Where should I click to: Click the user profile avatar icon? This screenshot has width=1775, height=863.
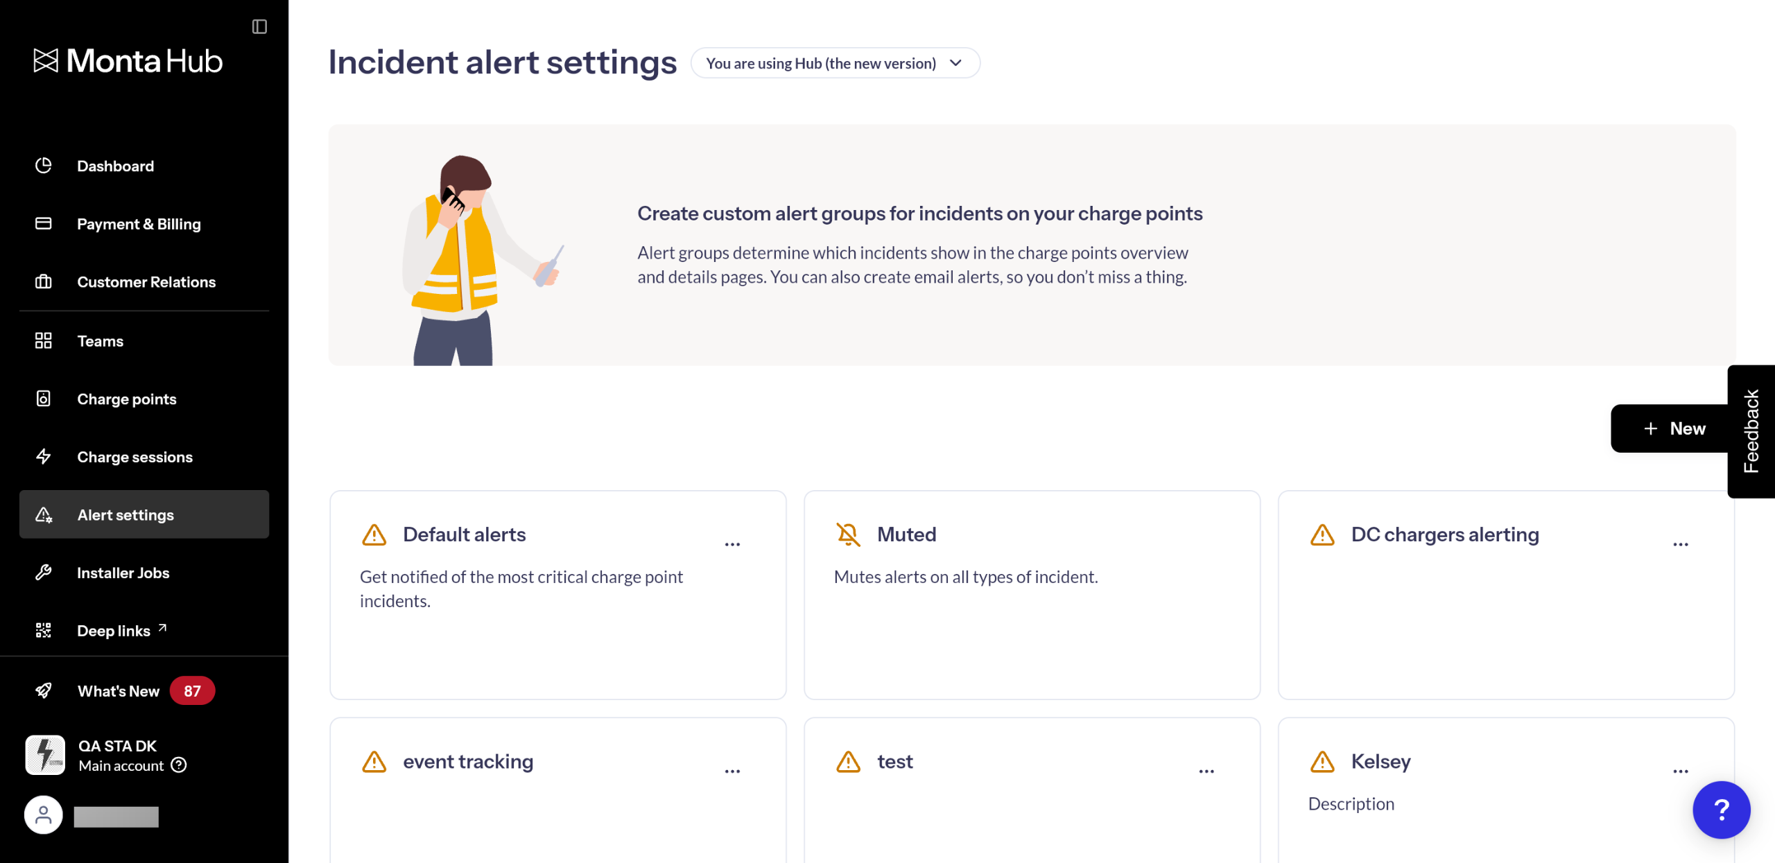(44, 815)
